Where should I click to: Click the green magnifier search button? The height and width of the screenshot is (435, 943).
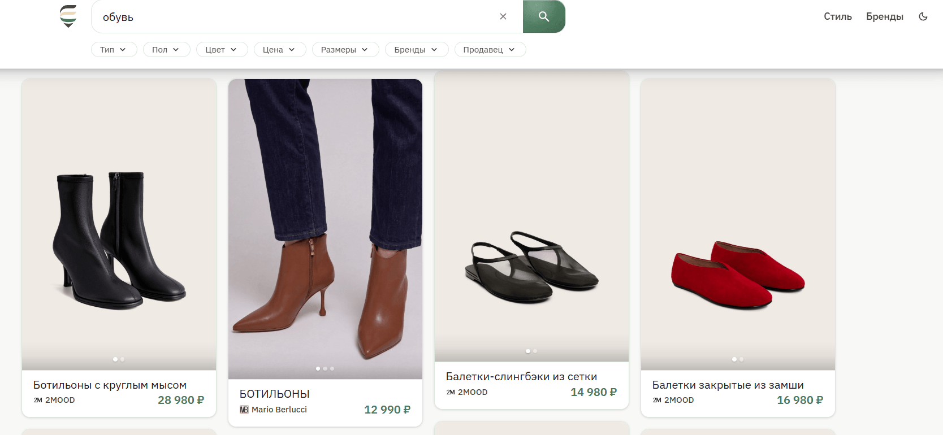coord(544,16)
